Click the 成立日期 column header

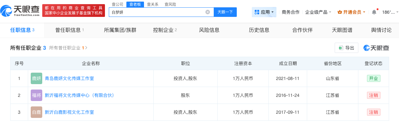pyautogui.click(x=288, y=63)
